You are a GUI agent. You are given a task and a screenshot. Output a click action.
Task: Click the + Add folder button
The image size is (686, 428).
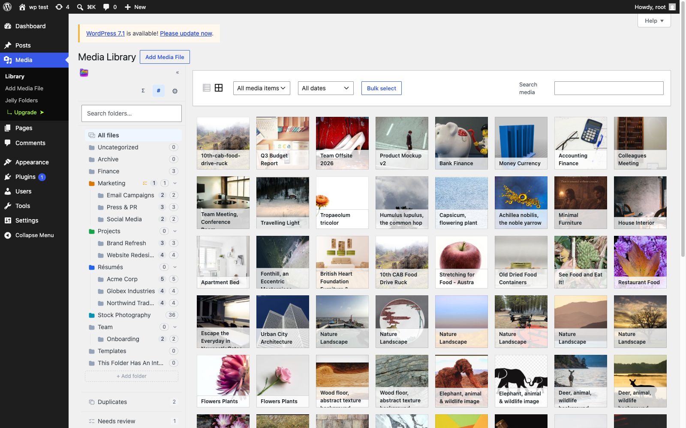(132, 376)
